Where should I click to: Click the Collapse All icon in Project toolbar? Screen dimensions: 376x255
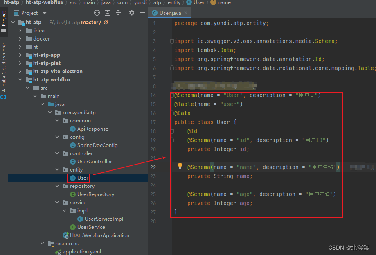pos(118,13)
